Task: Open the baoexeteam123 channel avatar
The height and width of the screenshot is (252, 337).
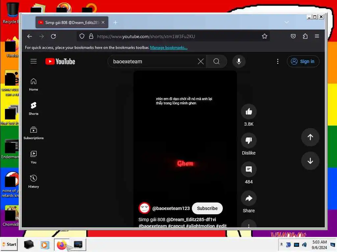Action: (x=144, y=208)
